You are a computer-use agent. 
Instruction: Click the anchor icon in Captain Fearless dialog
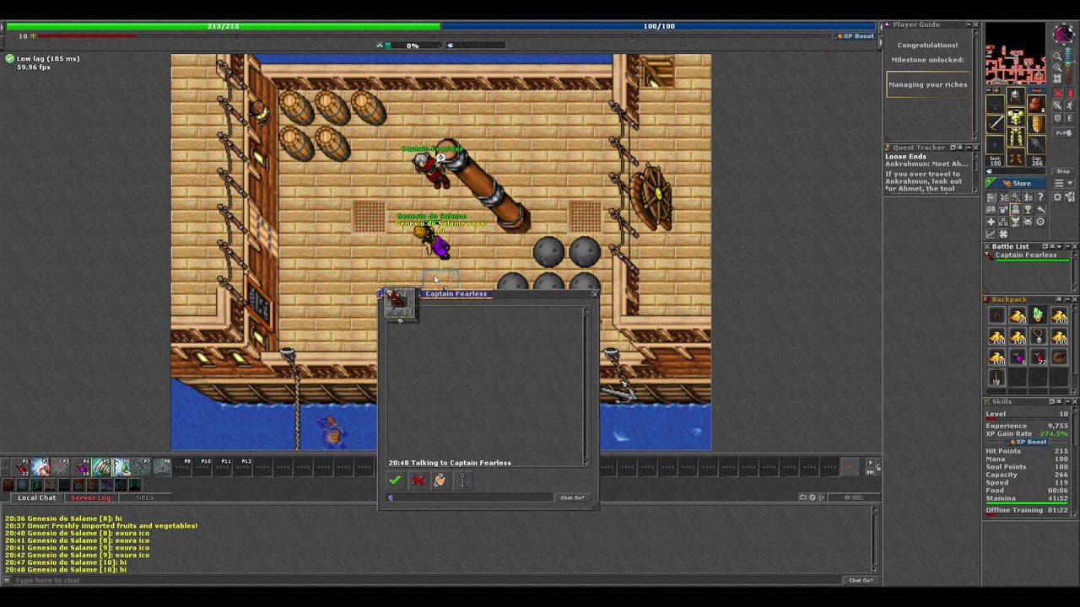pyautogui.click(x=462, y=481)
